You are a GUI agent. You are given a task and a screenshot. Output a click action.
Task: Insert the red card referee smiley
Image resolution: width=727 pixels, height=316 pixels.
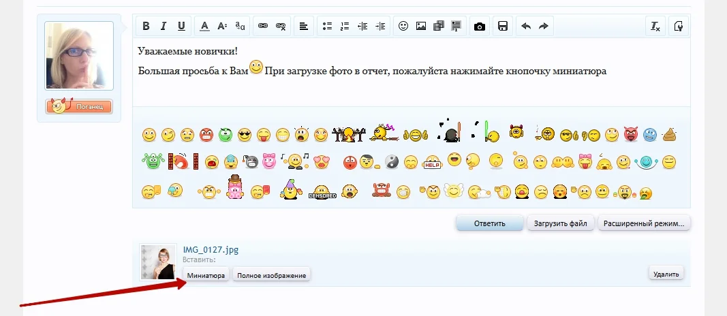click(x=260, y=192)
